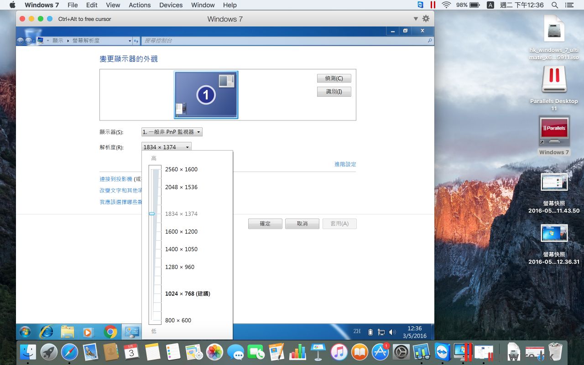The image size is (584, 365).
Task: Select the monitor 1 display thumbnail
Action: click(206, 94)
